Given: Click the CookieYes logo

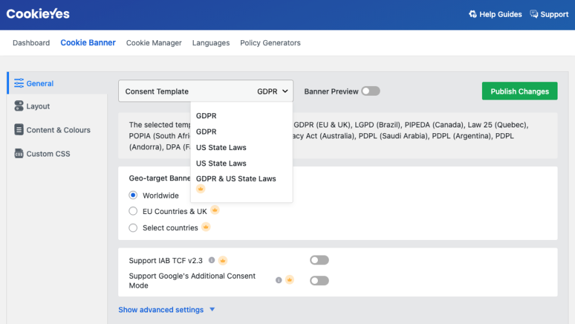Looking at the screenshot, I should tap(37, 14).
